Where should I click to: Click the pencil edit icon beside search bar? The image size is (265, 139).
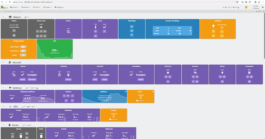point(263,11)
